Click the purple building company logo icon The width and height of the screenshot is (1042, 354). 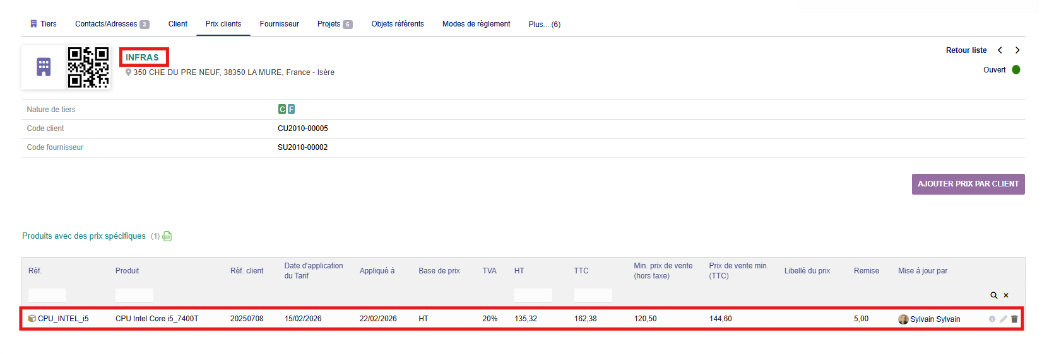[44, 67]
